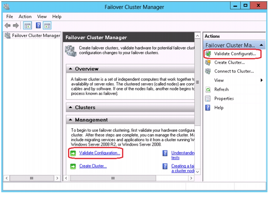Screen dimensions: 271x200
Task: Click center pane horizontal scrollbar right arrow
Action: point(191,178)
